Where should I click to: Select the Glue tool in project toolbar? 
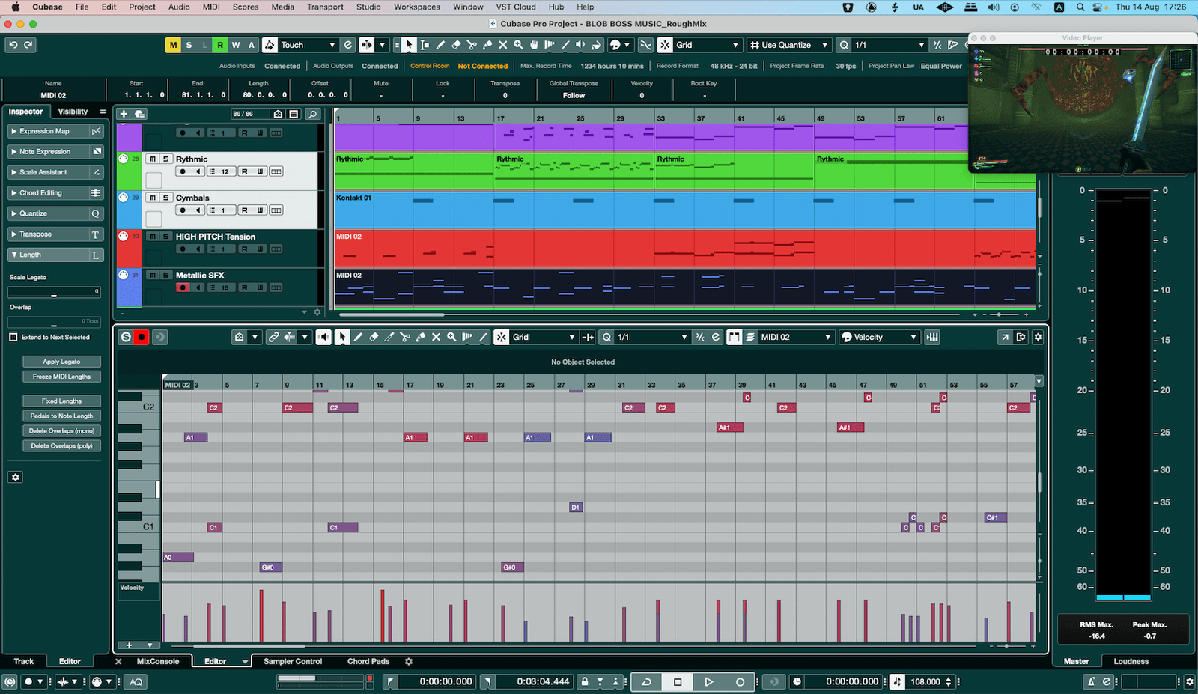[x=487, y=45]
